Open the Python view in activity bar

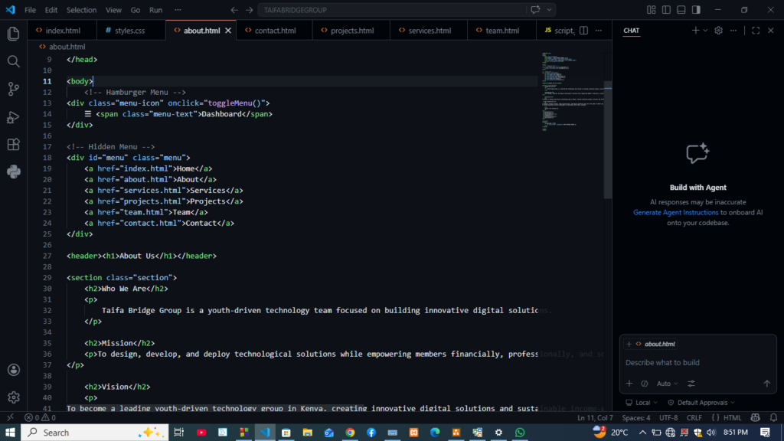point(14,172)
